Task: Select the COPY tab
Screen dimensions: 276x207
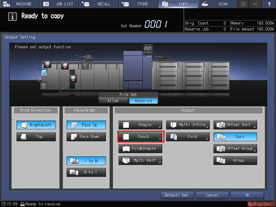Action: tap(178, 4)
